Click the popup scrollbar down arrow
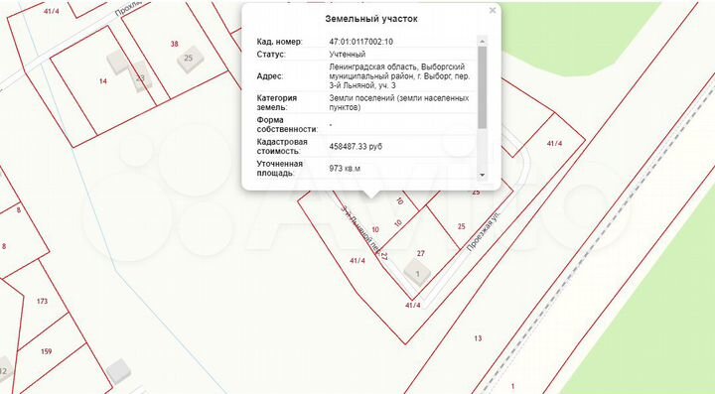This screenshot has width=715, height=394. [482, 175]
